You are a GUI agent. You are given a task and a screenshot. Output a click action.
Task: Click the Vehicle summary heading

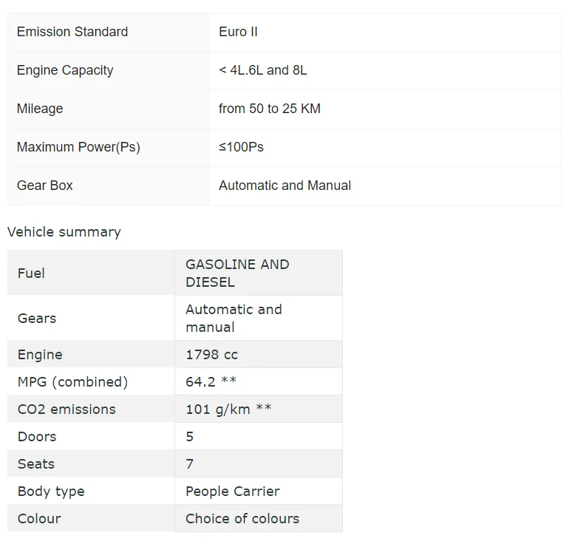[64, 232]
